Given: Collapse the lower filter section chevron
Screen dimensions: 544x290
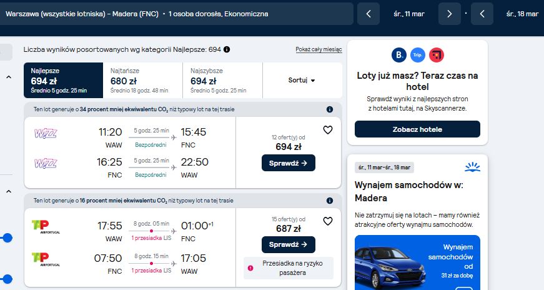Looking at the screenshot, I should click(x=9, y=191).
